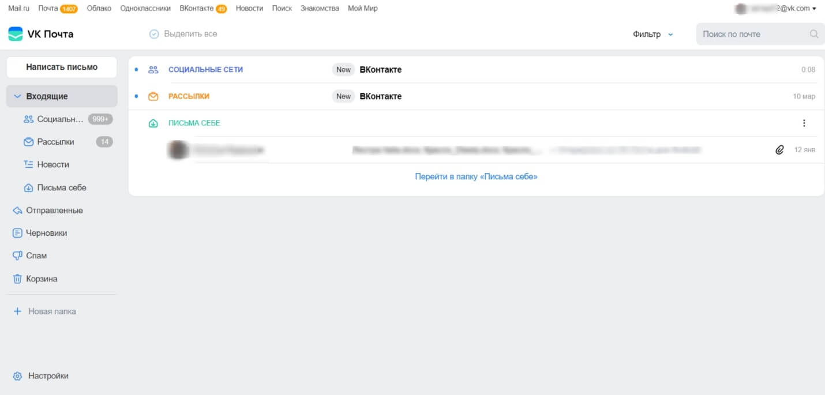Image resolution: width=825 pixels, height=395 pixels.
Task: Click the select-all checkmark circle icon
Action: click(154, 34)
